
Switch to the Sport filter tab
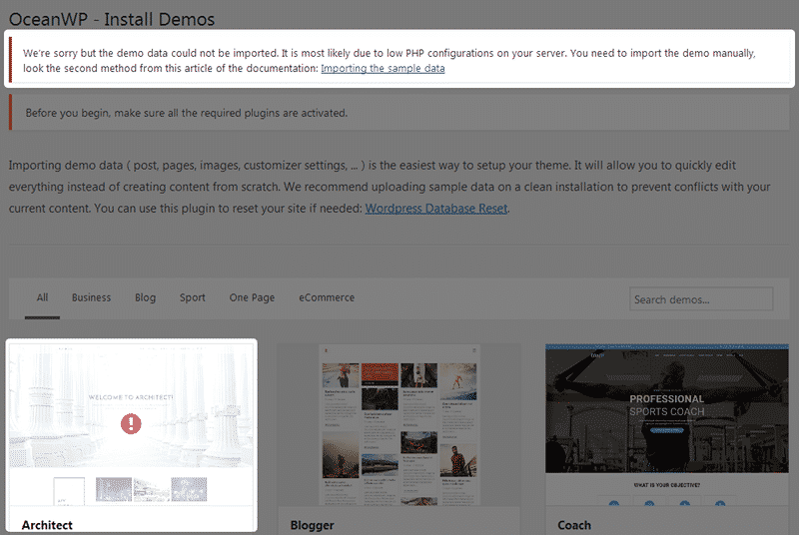[x=192, y=297]
